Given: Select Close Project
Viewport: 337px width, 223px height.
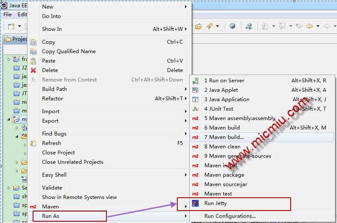Looking at the screenshot, I should pyautogui.click(x=58, y=153).
